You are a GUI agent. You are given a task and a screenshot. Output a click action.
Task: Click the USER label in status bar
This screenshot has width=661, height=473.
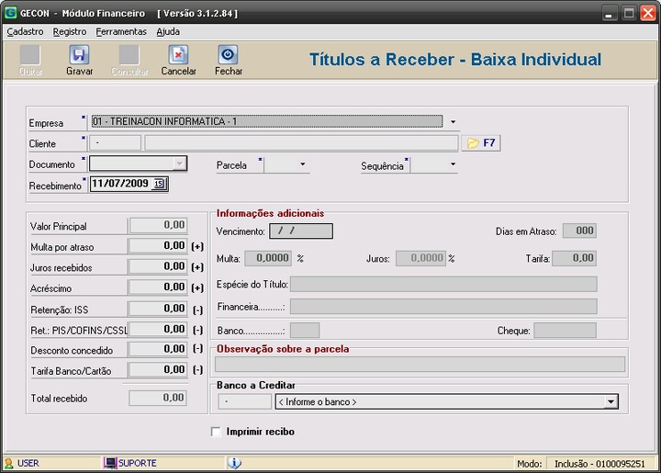click(x=28, y=463)
